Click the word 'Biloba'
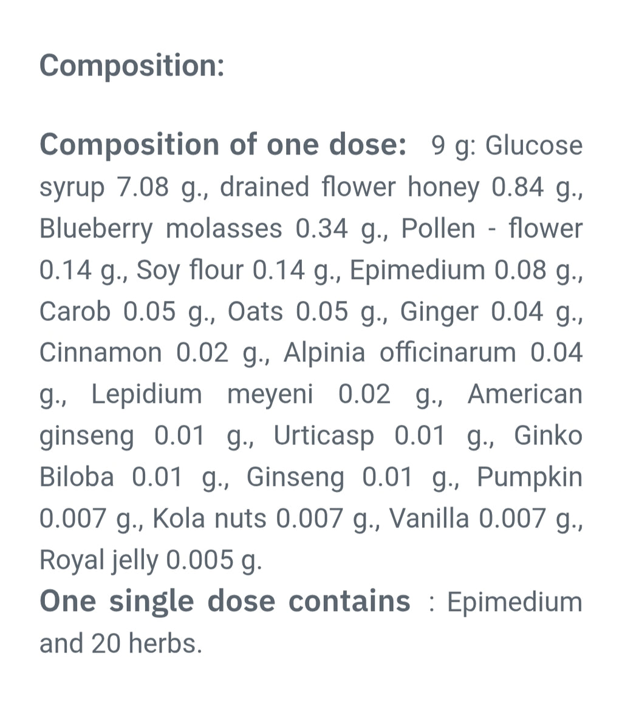The width and height of the screenshot is (622, 701). pyautogui.click(x=77, y=477)
